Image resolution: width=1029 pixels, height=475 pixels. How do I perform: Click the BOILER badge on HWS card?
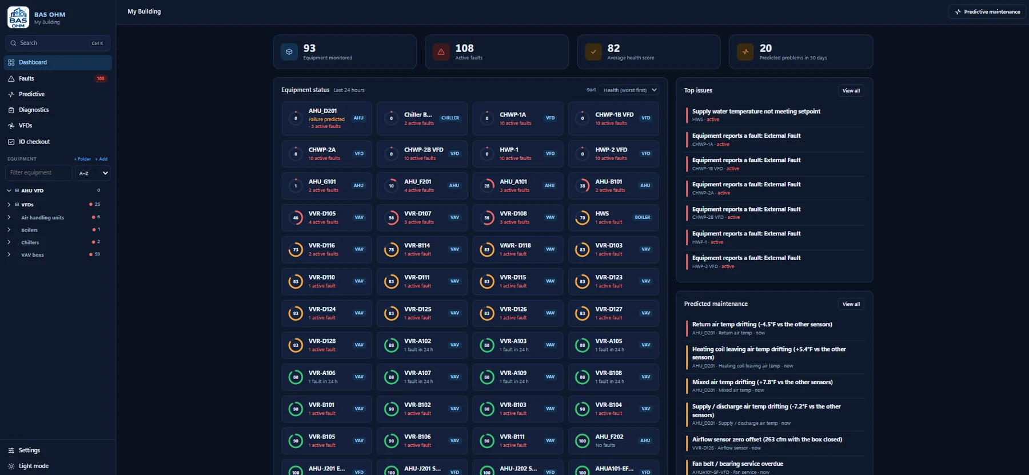[x=643, y=218]
